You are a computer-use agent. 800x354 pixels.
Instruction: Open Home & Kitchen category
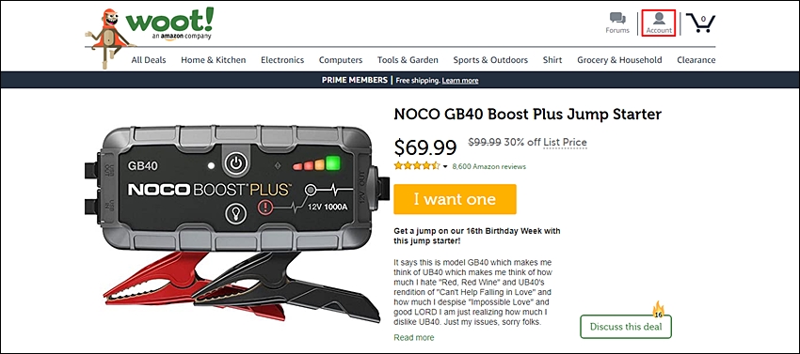point(214,60)
